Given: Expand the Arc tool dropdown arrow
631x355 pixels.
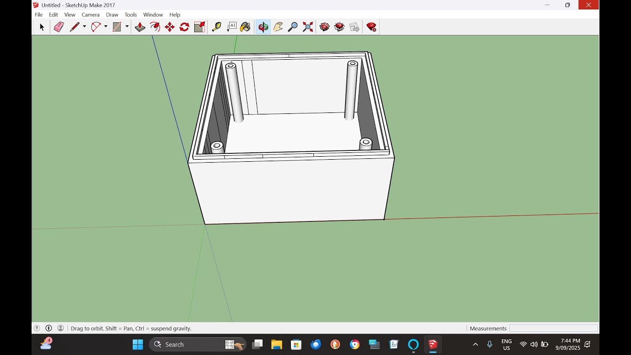Looking at the screenshot, I should coord(105,27).
